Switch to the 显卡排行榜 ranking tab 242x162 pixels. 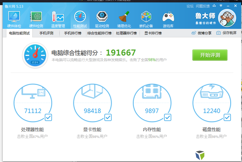pos(153,33)
